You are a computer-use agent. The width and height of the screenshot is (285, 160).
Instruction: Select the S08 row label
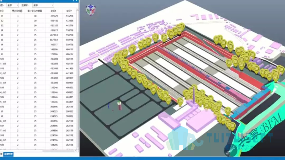click(x=2, y=135)
